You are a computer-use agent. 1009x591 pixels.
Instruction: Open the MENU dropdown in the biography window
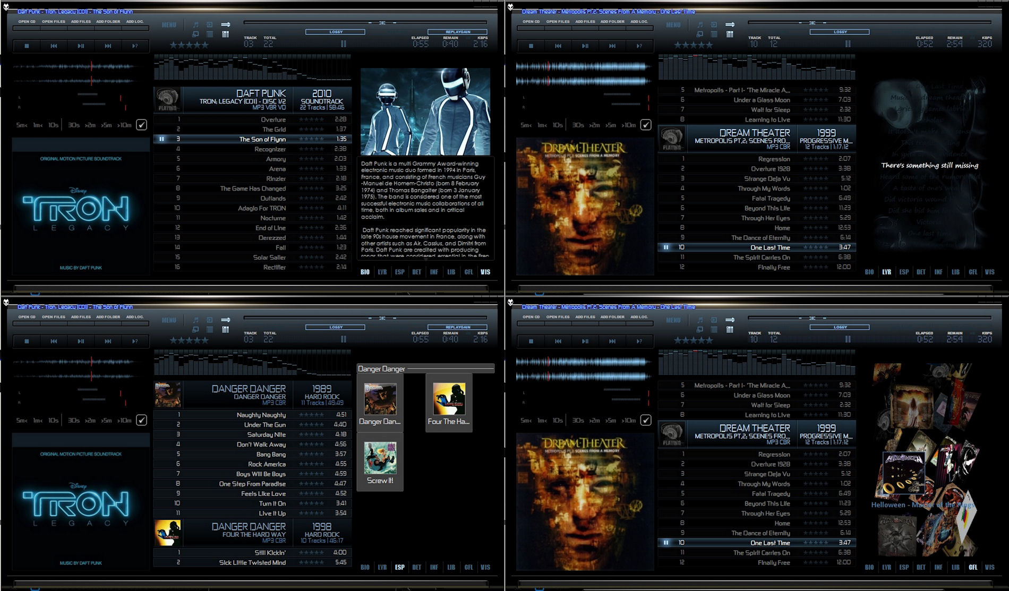pos(169,25)
